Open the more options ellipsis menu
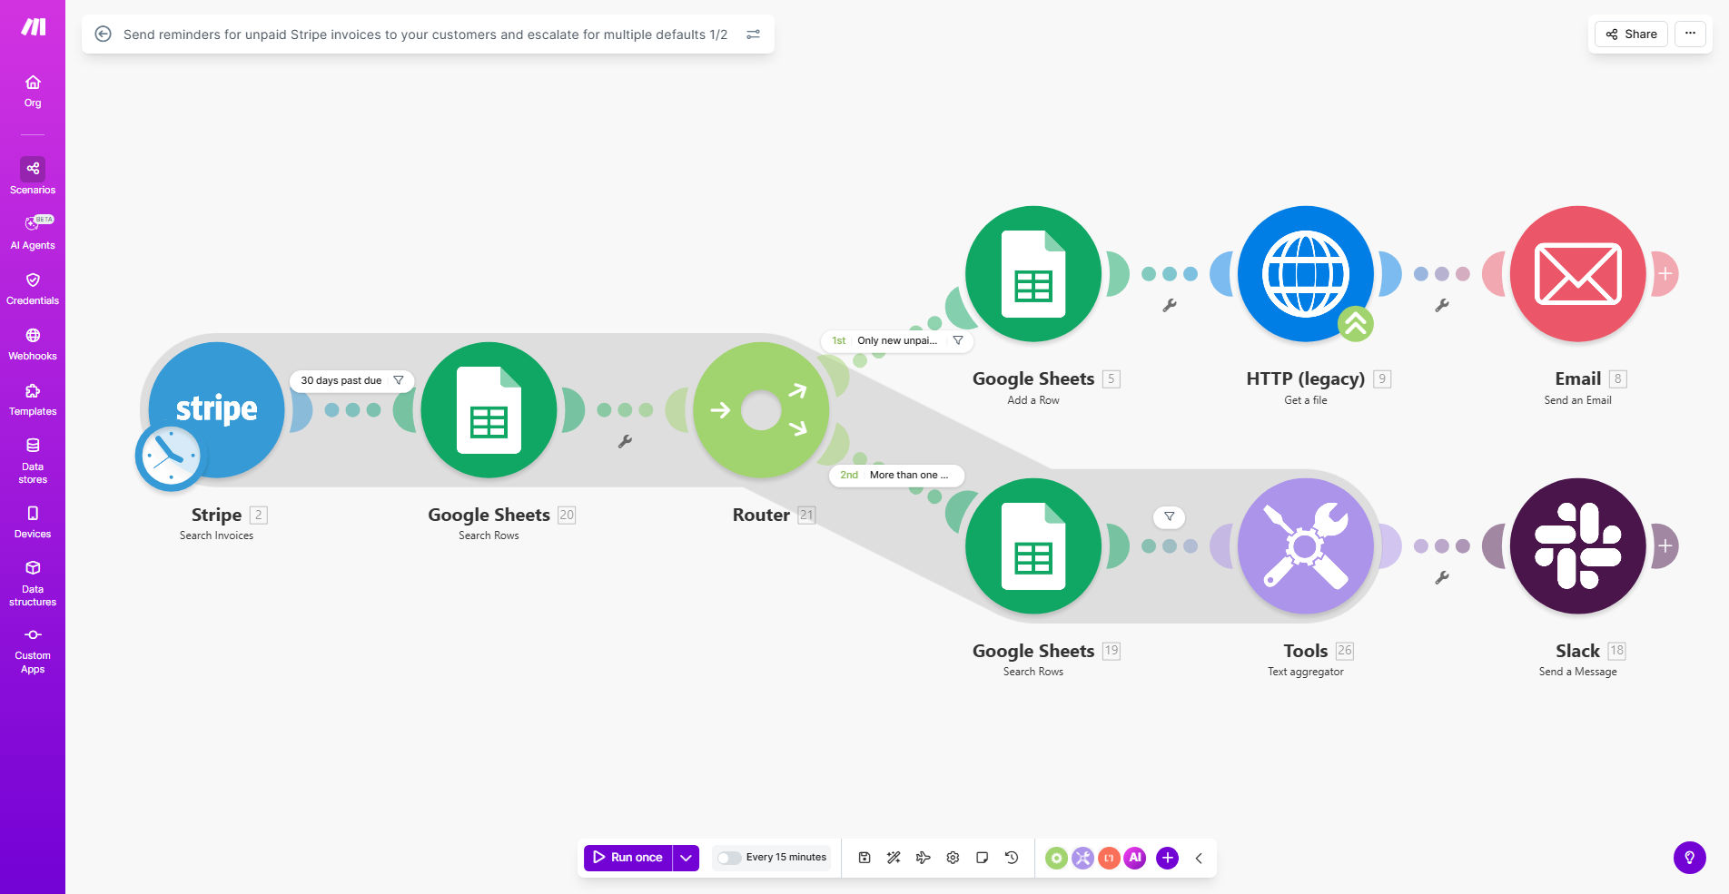 tap(1690, 34)
